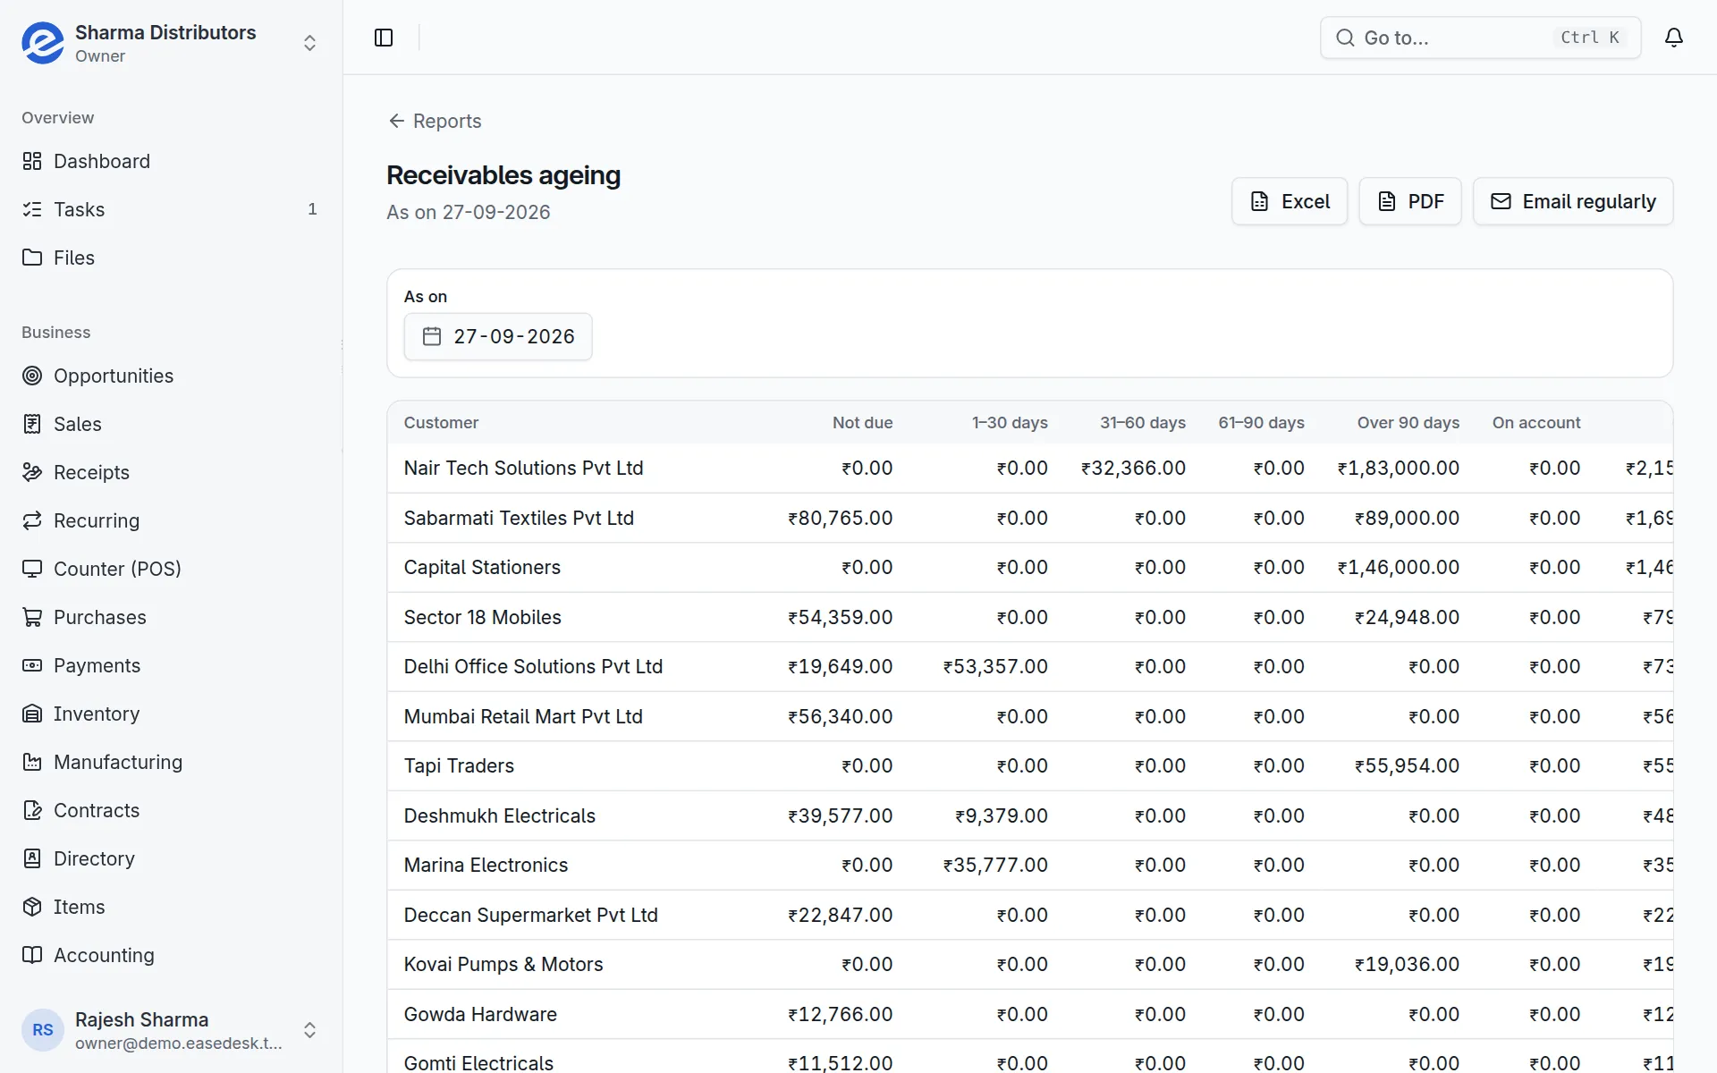This screenshot has height=1073, width=1717.
Task: Select Sabarmati Textiles Pvt Ltd customer
Action: (519, 519)
